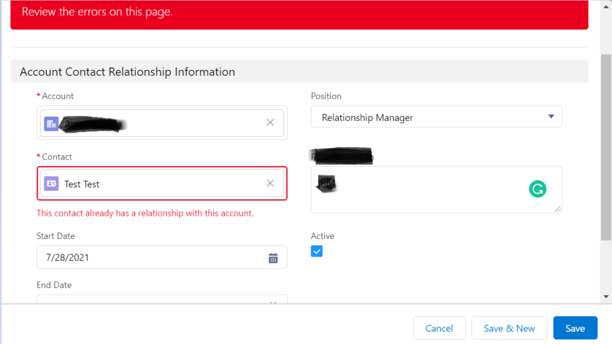Expand the Position dropdown
Viewport: 612px width, 344px height.
pyautogui.click(x=551, y=117)
